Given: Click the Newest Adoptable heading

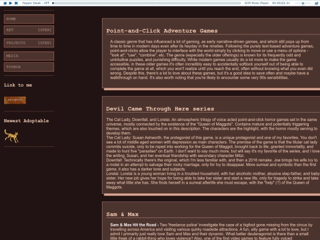Looking at the screenshot, I should (26, 121).
